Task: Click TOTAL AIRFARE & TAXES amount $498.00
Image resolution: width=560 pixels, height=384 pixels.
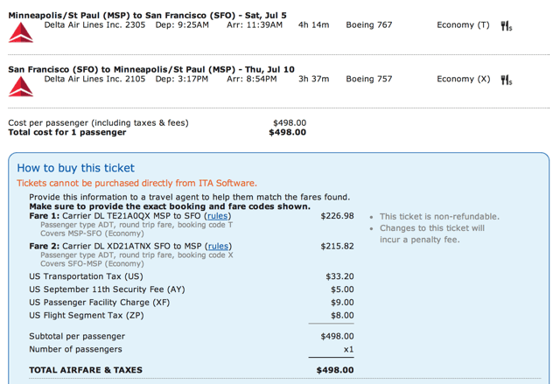Action: 335,370
